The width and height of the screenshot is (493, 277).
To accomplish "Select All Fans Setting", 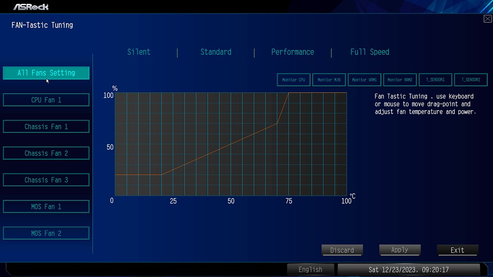I will pos(46,73).
